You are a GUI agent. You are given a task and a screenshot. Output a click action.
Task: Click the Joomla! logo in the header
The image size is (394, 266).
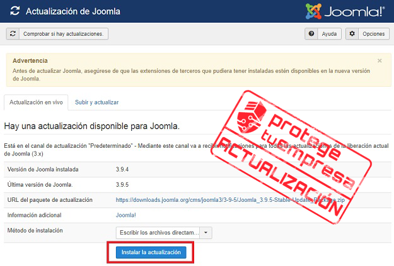click(x=346, y=11)
